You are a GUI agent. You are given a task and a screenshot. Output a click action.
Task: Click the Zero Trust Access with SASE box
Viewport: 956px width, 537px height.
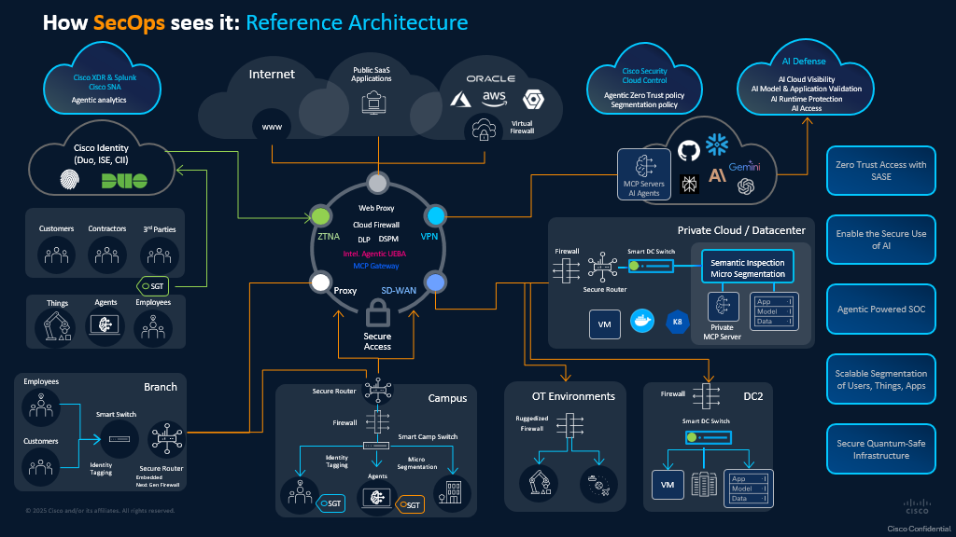pos(881,171)
